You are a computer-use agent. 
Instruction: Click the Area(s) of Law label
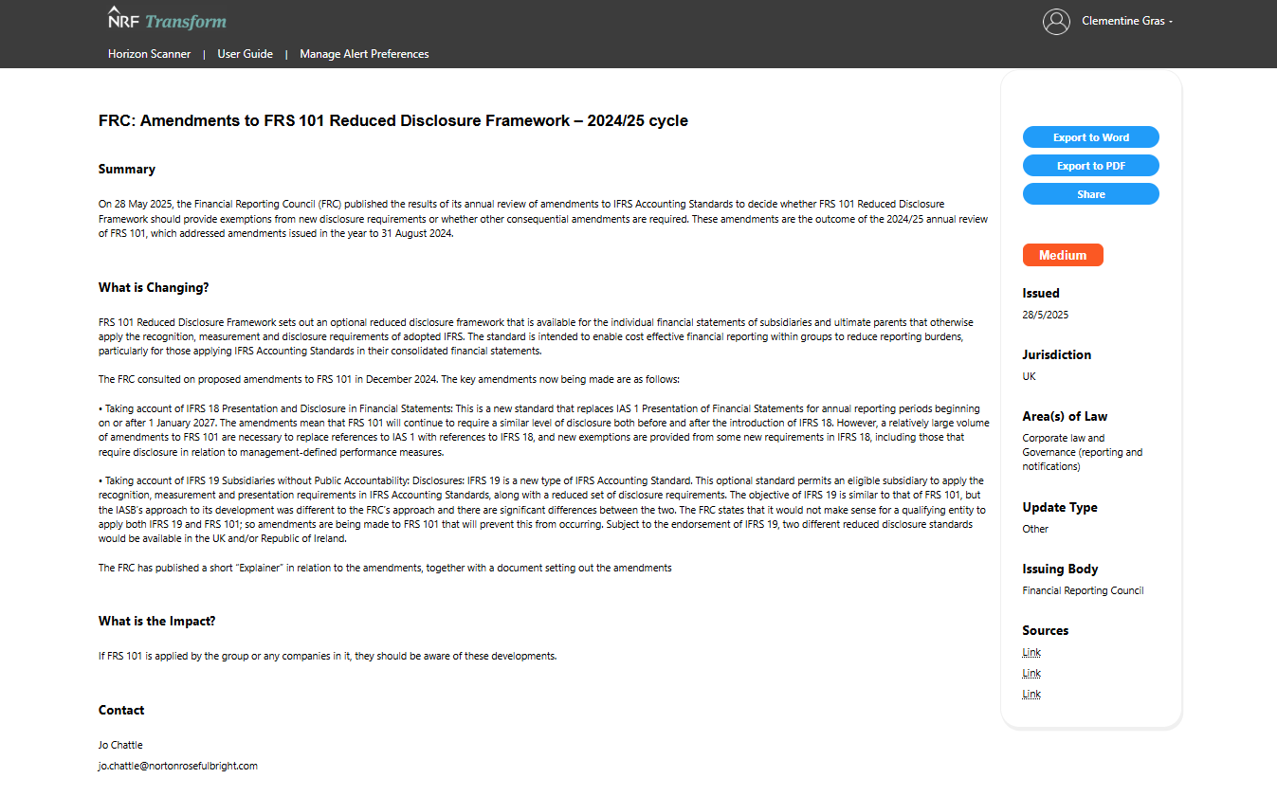point(1065,416)
